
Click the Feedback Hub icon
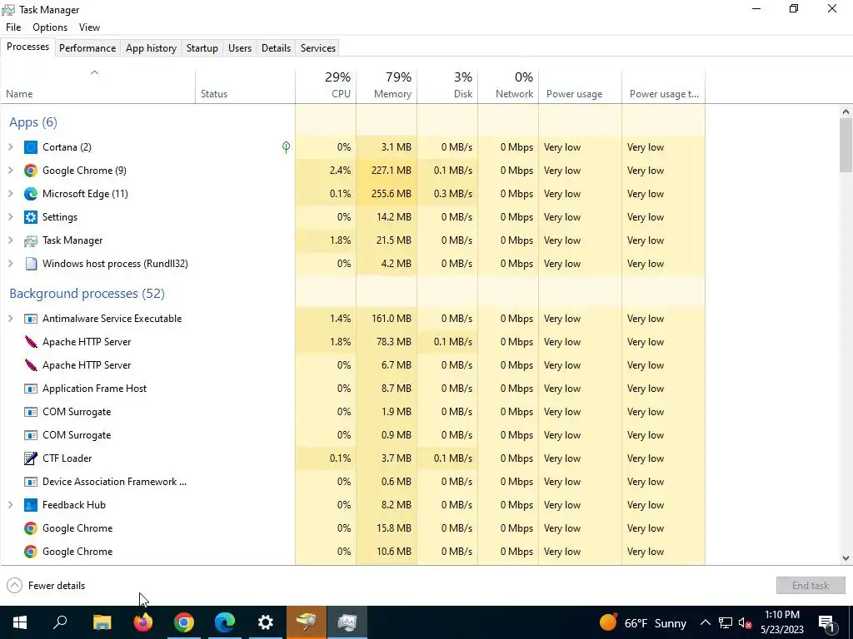coord(31,505)
